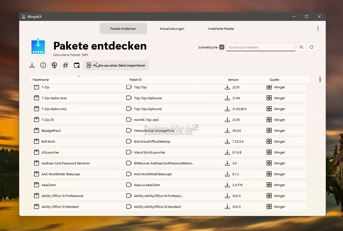Viewport: 343px width, 231px height.
Task: Click the download icon beside version 2.4.779
Action: point(227,185)
